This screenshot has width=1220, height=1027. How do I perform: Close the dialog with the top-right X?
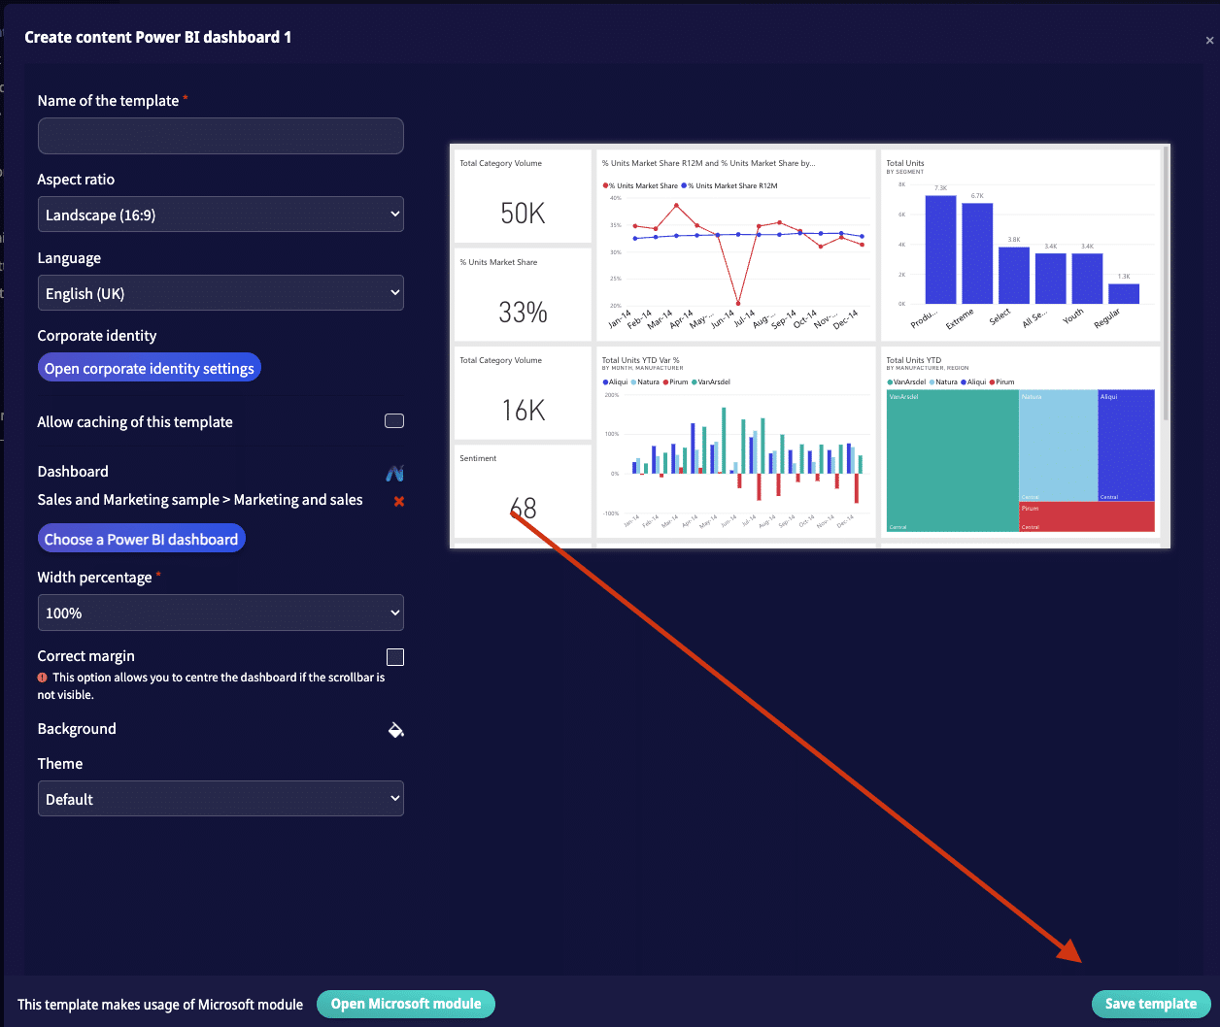click(1209, 41)
